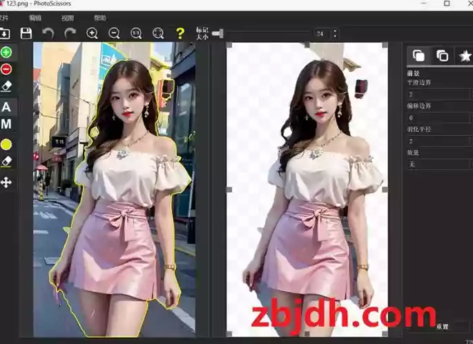Set zoom to 1:1 actual size
This screenshot has width=473, height=344.
tap(136, 33)
